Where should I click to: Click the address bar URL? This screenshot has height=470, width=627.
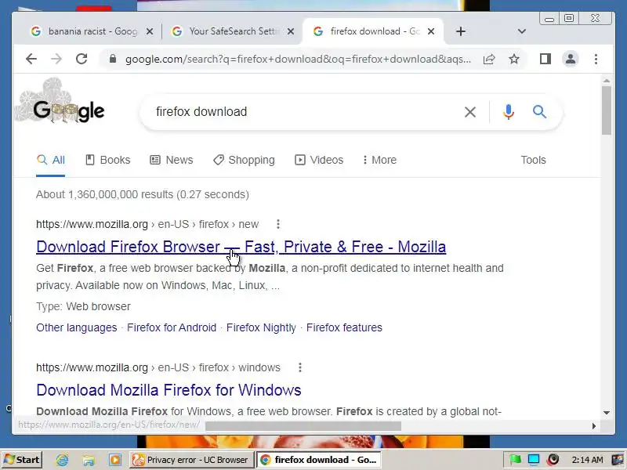[298, 60]
